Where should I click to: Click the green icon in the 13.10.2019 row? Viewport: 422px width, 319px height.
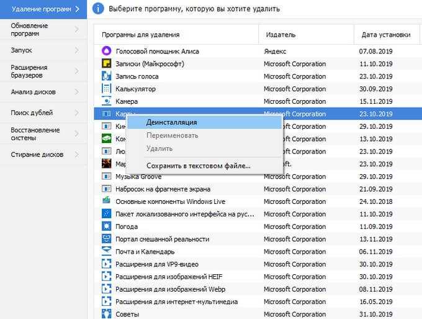click(106, 139)
